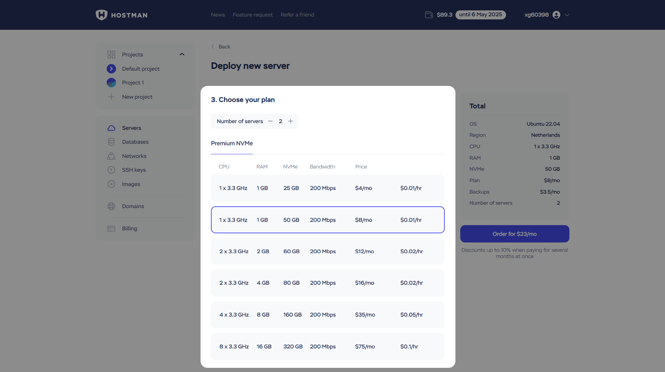Go to the Databases label

coord(135,142)
